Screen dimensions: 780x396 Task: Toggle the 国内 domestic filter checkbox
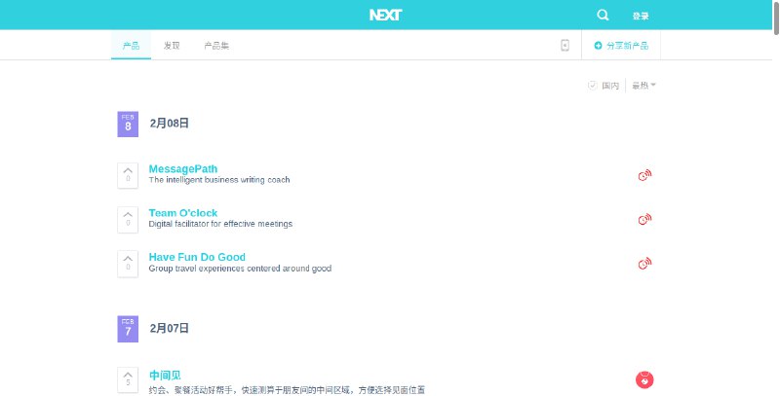[x=592, y=86]
